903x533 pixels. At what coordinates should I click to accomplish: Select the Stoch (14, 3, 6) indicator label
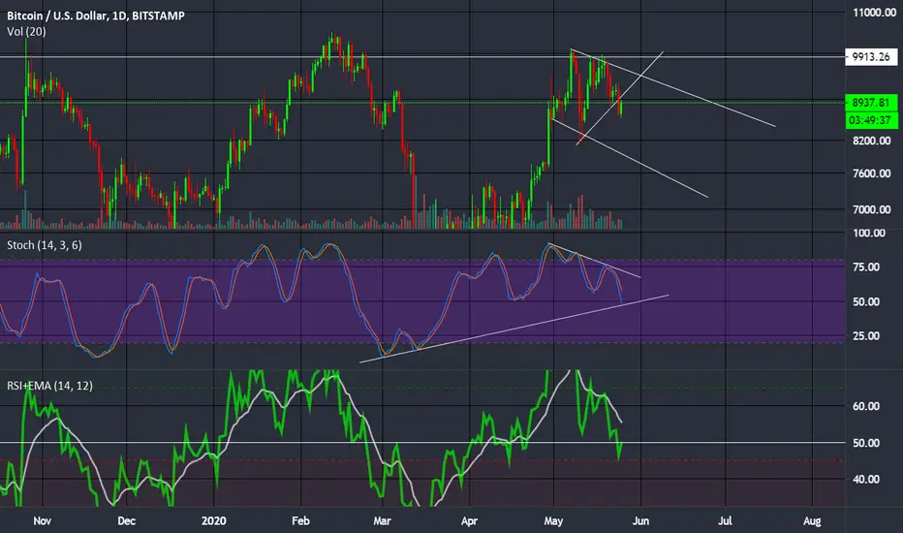(45, 245)
